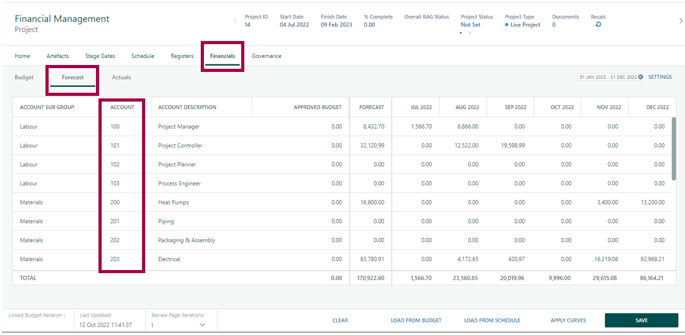Click the NOV 2022 column header
The width and height of the screenshot is (685, 335).
pyautogui.click(x=609, y=107)
